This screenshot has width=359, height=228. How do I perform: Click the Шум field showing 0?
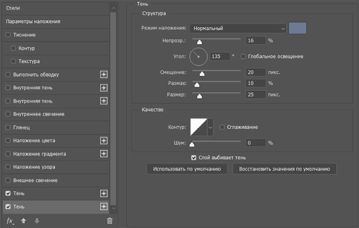[255, 143]
